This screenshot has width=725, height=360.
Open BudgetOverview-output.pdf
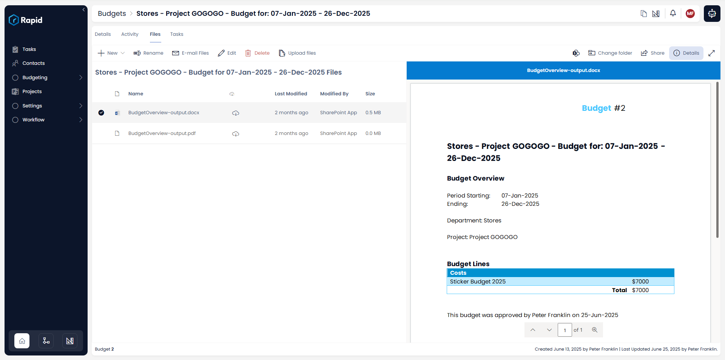tap(162, 133)
